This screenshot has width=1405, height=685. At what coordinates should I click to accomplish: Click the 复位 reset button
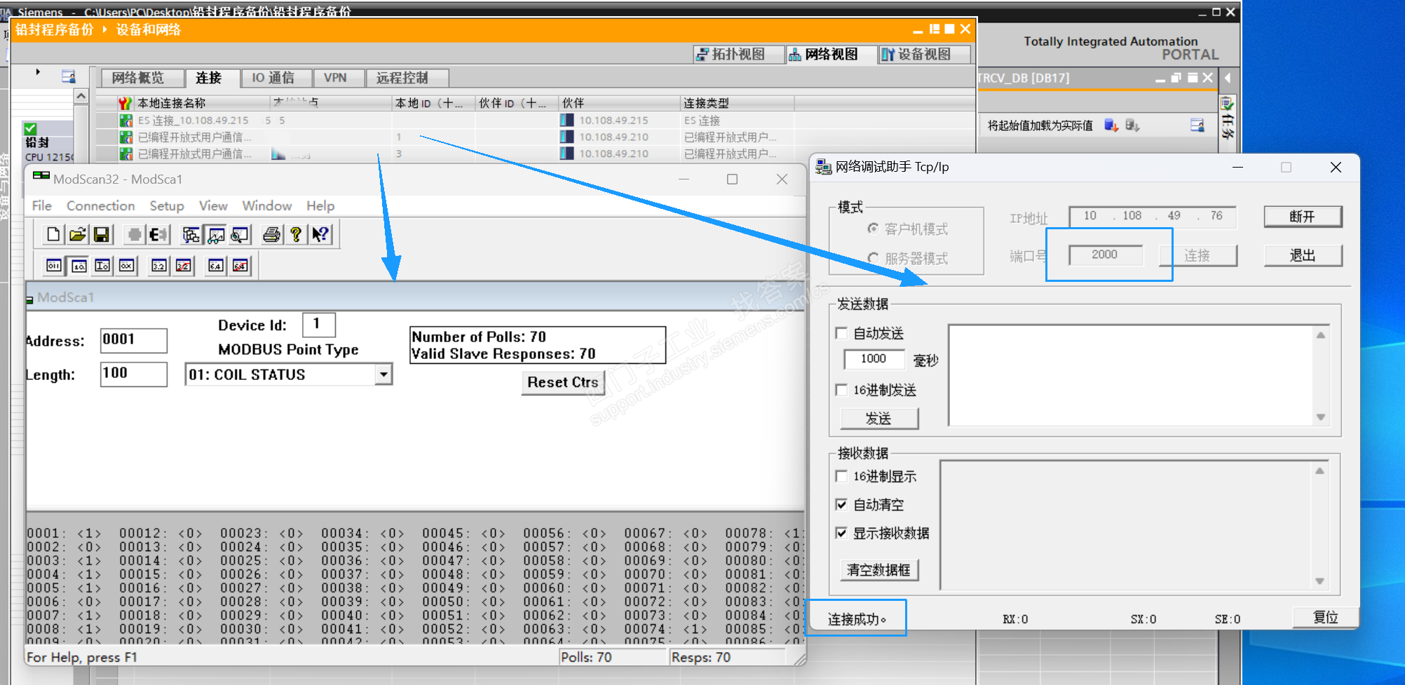pos(1326,618)
